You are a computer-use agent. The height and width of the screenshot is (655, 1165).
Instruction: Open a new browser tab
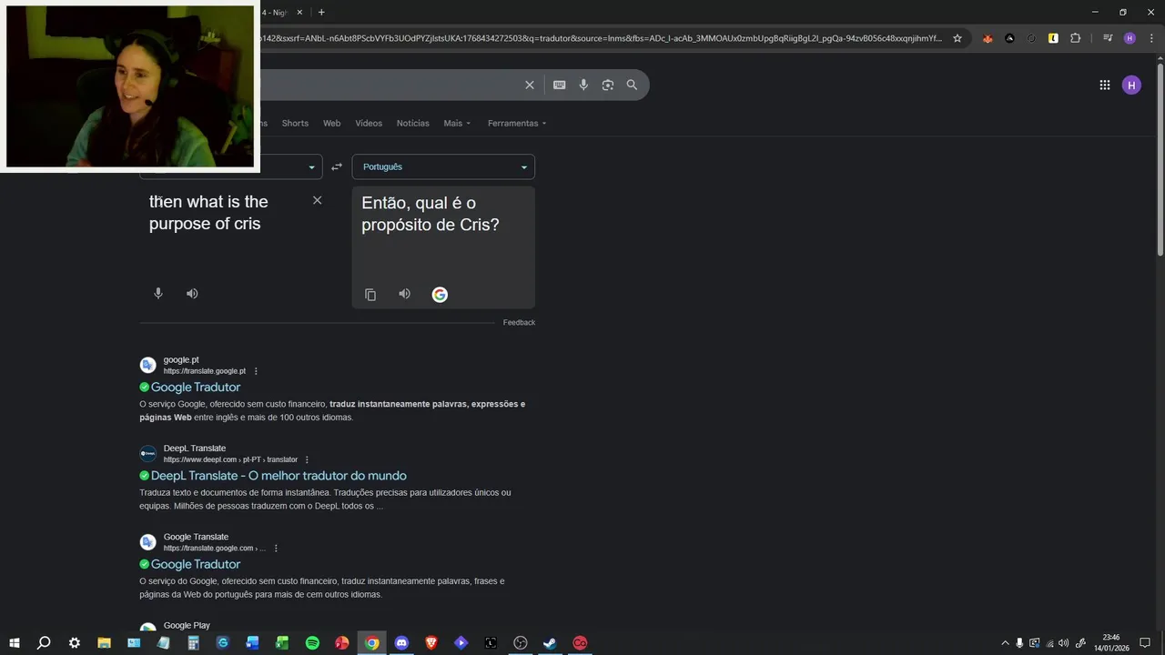tap(321, 12)
